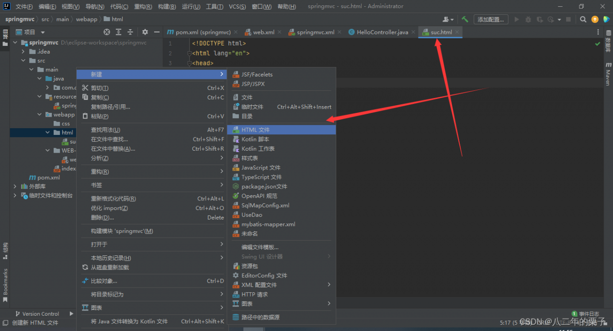Click the update arrow icon in toolbar
613x331 pixels.
(595, 20)
